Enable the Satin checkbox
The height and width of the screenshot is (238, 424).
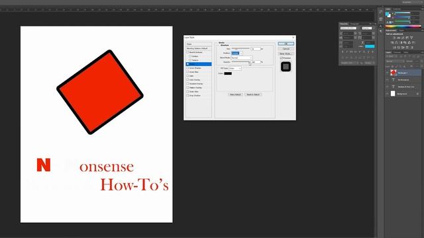click(x=187, y=76)
